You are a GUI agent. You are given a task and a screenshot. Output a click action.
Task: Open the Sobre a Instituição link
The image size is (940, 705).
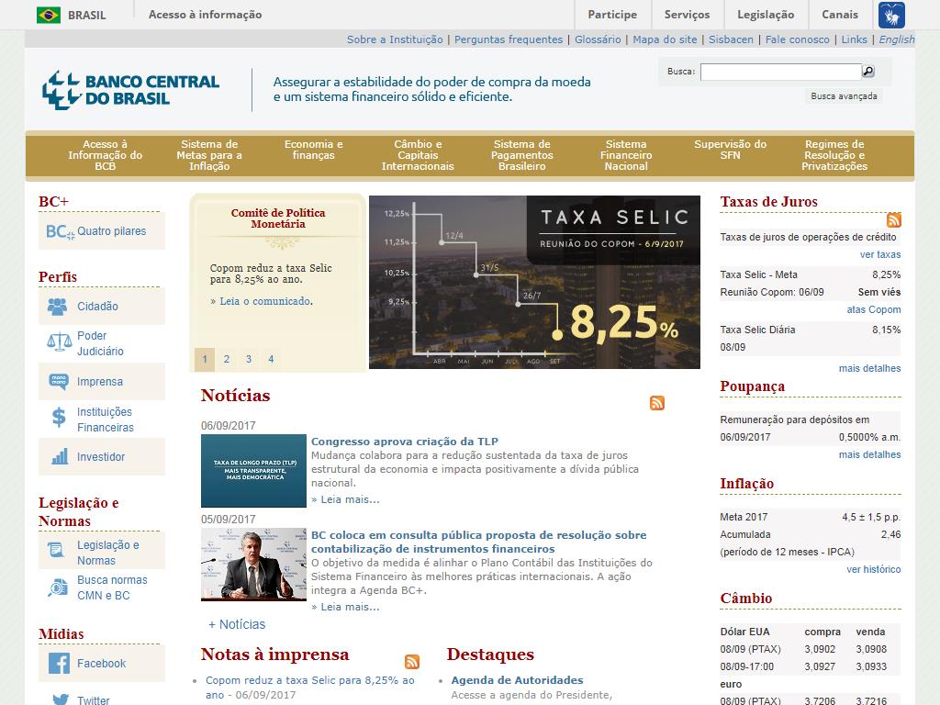(x=395, y=39)
